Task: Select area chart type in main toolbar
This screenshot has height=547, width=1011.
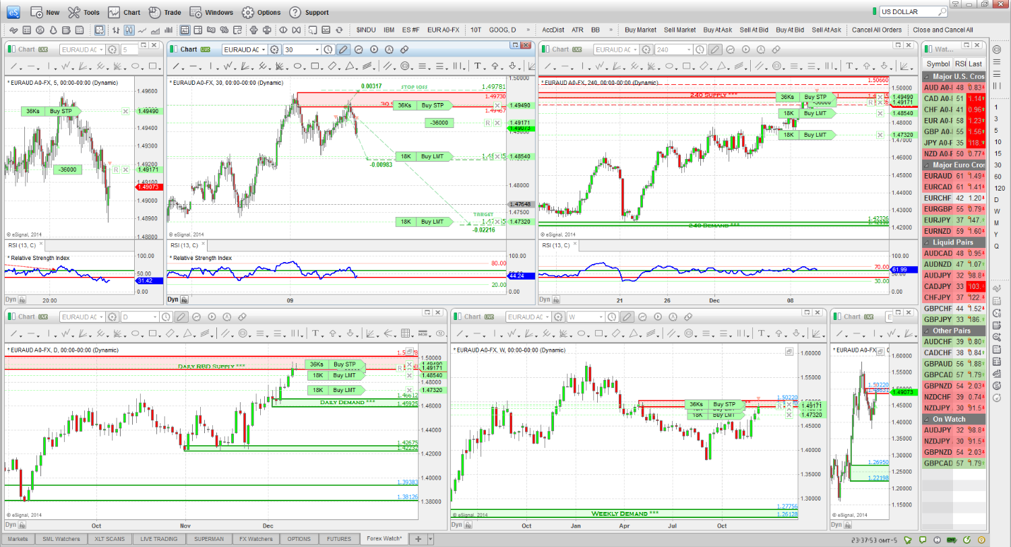Action: 155,30
